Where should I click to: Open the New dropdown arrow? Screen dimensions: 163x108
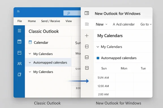[x=106, y=24]
